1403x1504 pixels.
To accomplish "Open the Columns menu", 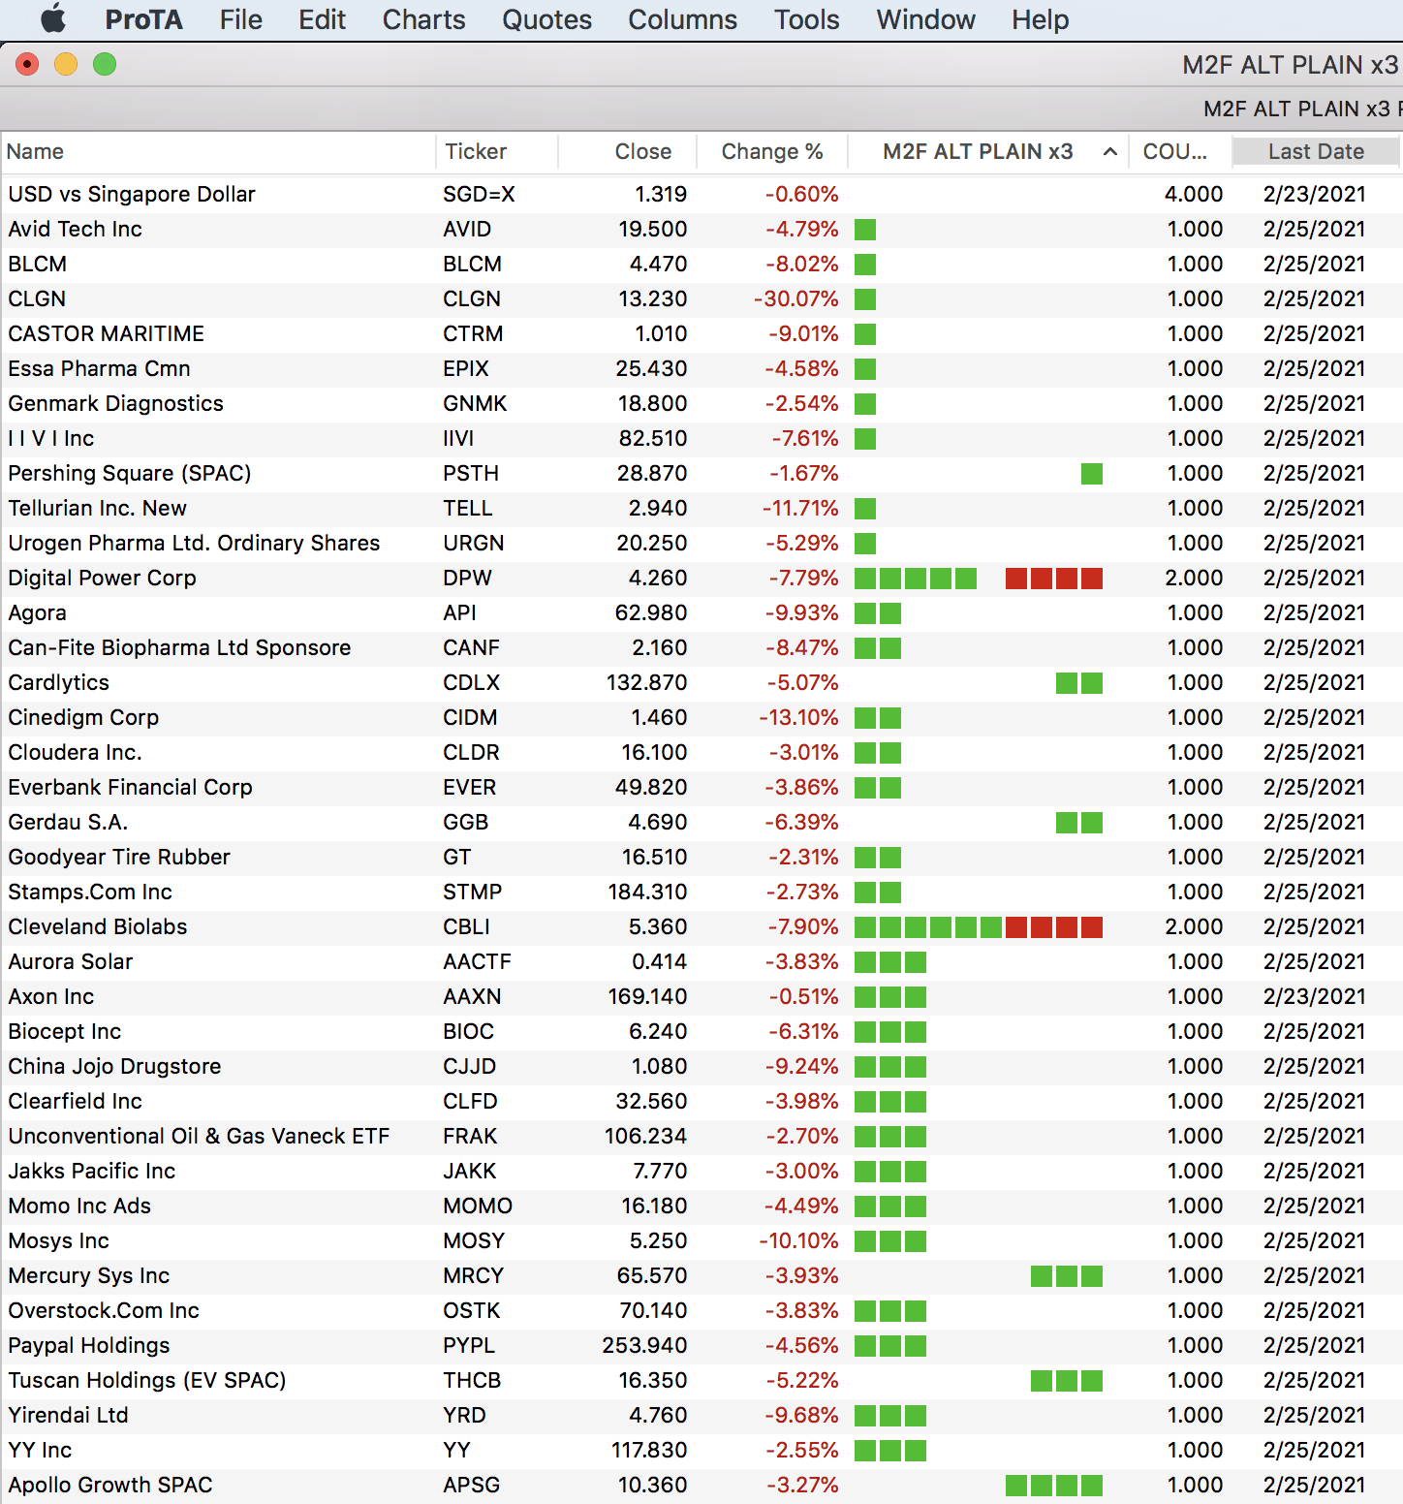I will pyautogui.click(x=682, y=19).
